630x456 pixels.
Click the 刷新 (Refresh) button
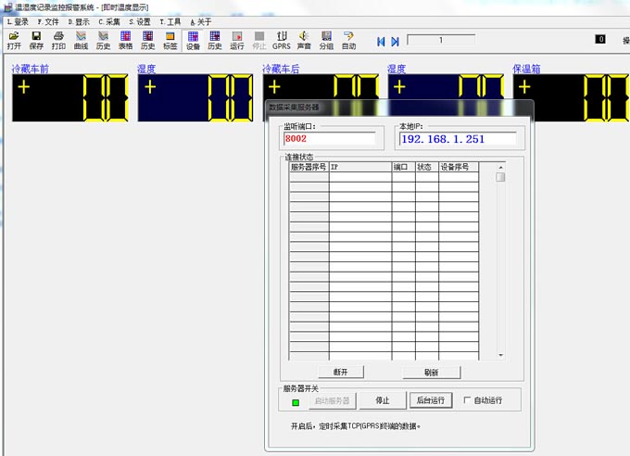431,373
